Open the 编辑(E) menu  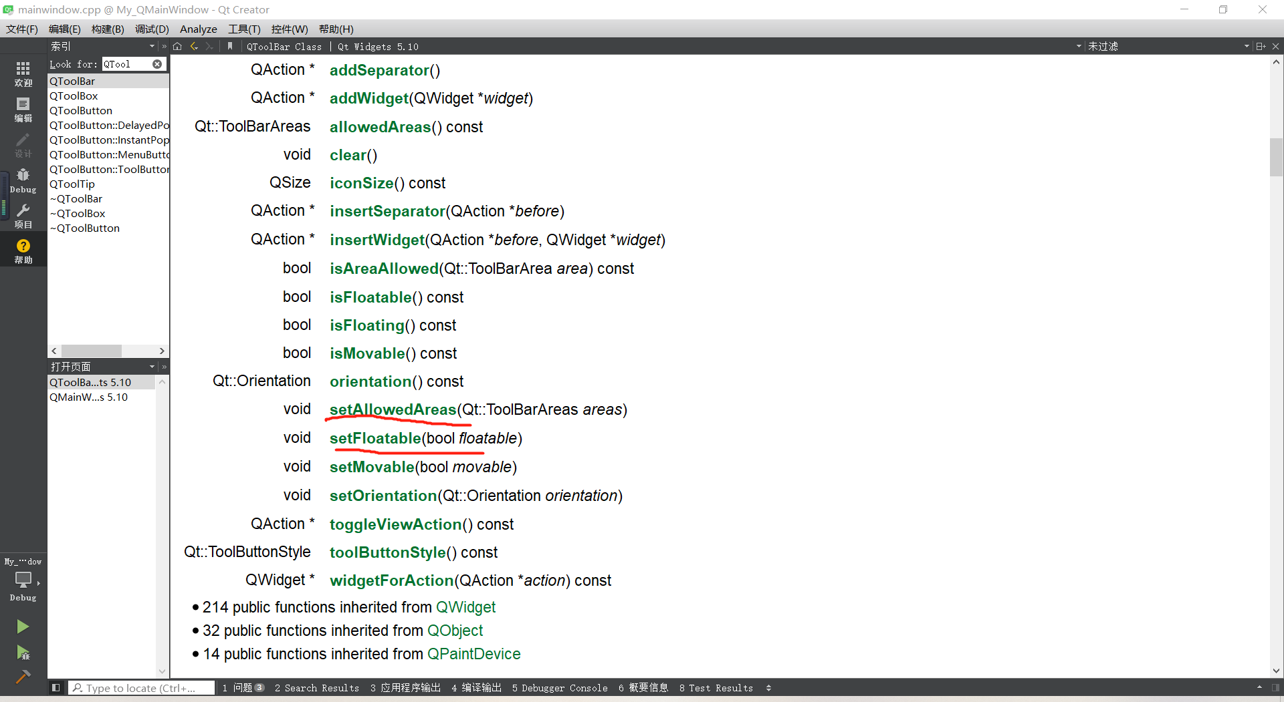[x=65, y=29]
